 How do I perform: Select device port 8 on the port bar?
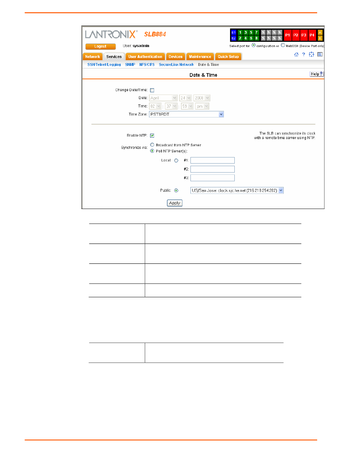click(256, 38)
